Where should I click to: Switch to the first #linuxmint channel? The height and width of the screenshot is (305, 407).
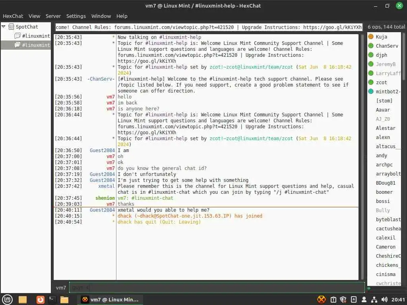(x=36, y=36)
